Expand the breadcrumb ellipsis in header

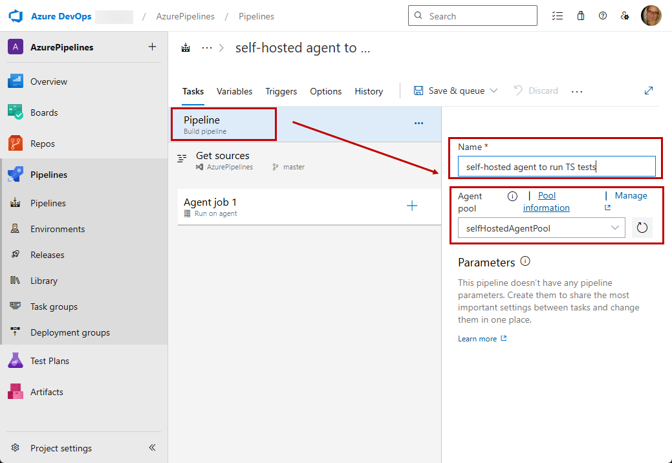coord(207,48)
